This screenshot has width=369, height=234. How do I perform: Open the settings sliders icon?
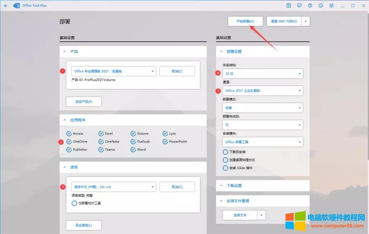[331, 6]
